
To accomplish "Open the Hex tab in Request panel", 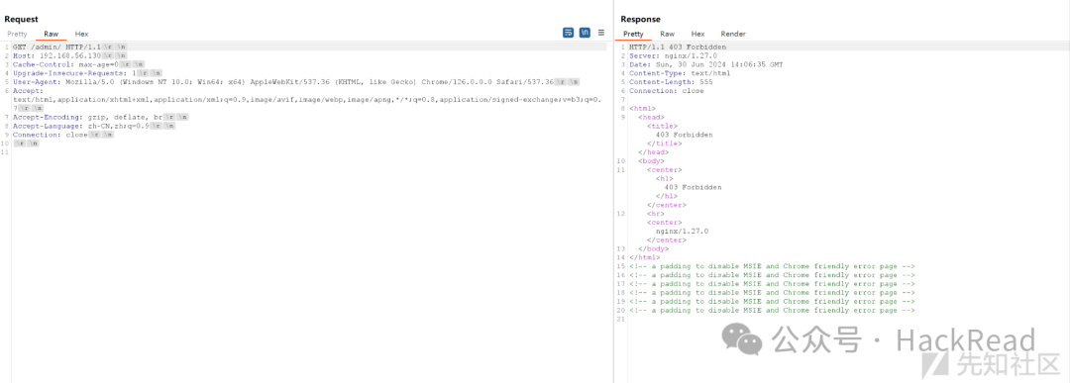I will [x=82, y=34].
